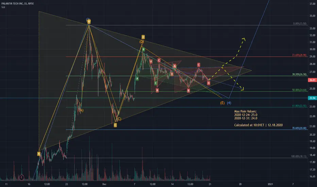Select the yellow B wave label at peak
The image size is (317, 187).
(89, 22)
